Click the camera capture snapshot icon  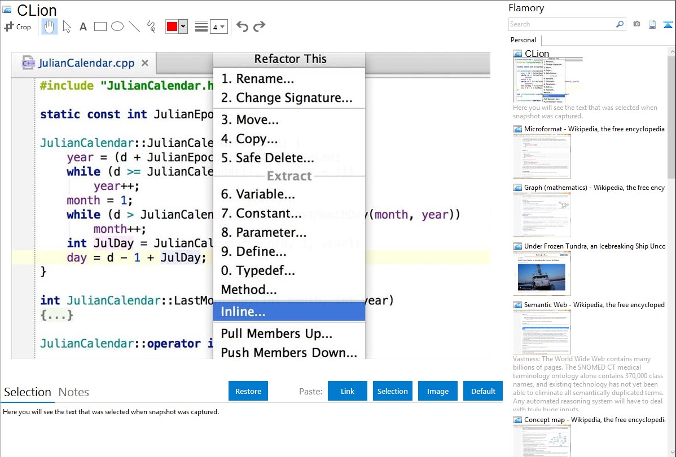(637, 24)
